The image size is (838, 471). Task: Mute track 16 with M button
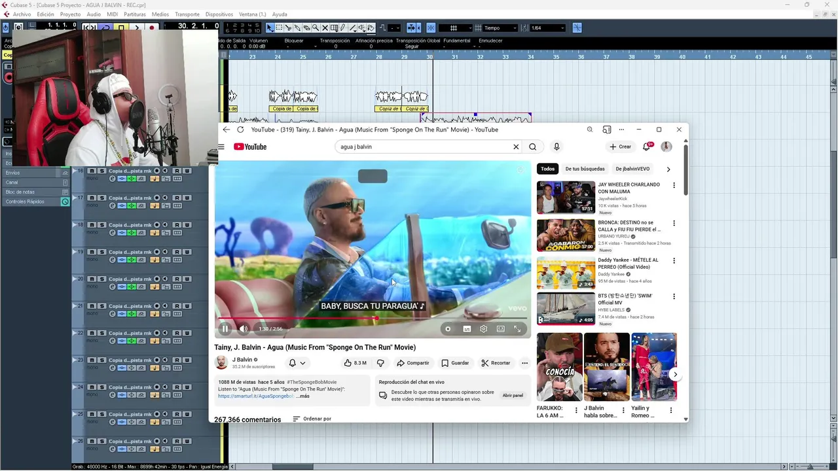(92, 171)
